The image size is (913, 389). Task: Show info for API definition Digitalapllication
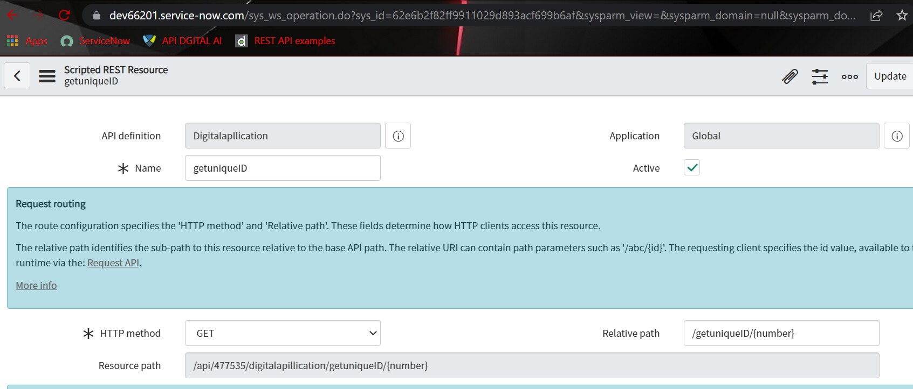click(x=398, y=136)
